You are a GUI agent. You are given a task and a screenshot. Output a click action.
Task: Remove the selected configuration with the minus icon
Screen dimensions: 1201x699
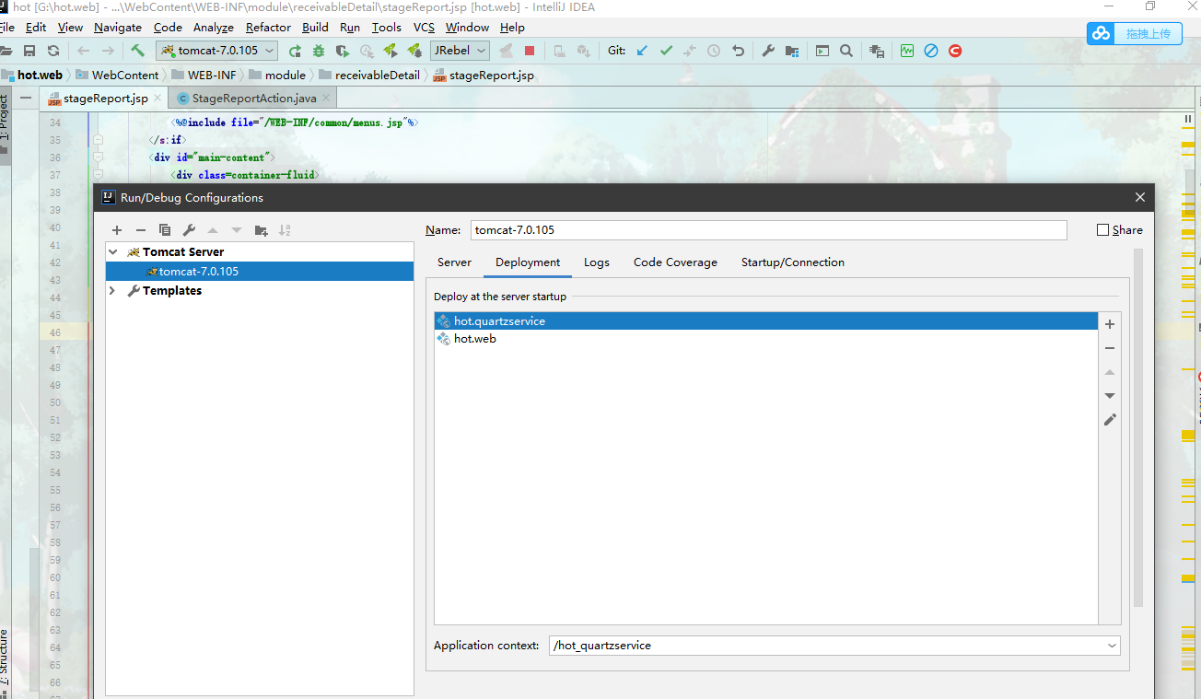(x=141, y=230)
